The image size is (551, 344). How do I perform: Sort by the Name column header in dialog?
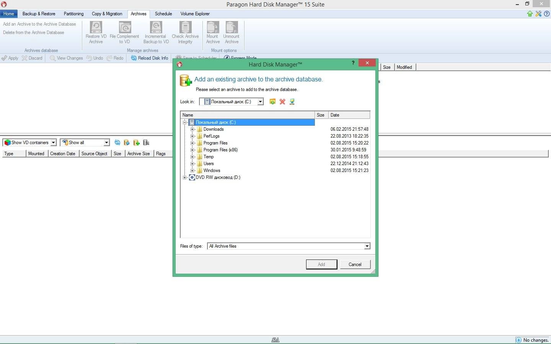coord(248,115)
